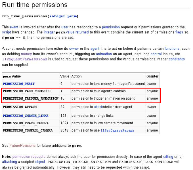Click the 'returned' link
Image resolution: width=193 pixels, height=170 pixels.
[82, 32]
